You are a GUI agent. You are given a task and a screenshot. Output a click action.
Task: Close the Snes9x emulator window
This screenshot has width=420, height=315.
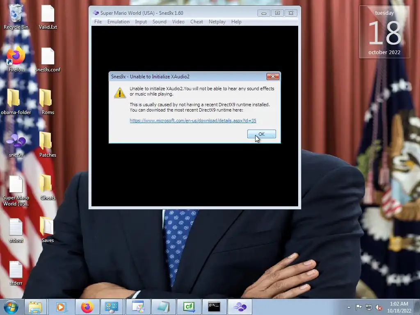coord(291,13)
